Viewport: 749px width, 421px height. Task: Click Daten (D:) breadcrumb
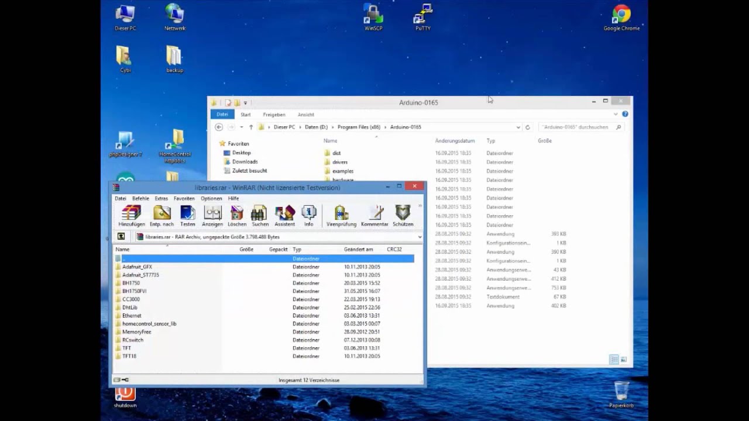316,127
